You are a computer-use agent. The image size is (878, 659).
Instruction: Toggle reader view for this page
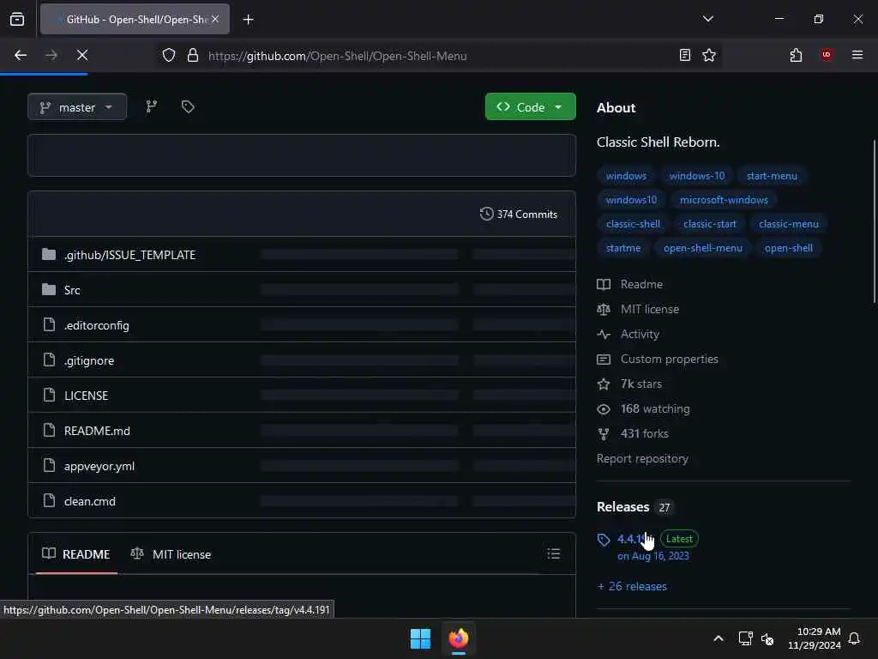pyautogui.click(x=684, y=56)
